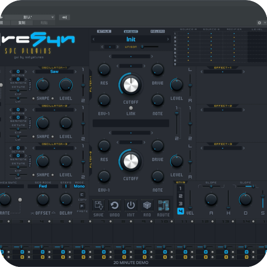
Task: Select envelope tab 3
Action: [x=180, y=204]
